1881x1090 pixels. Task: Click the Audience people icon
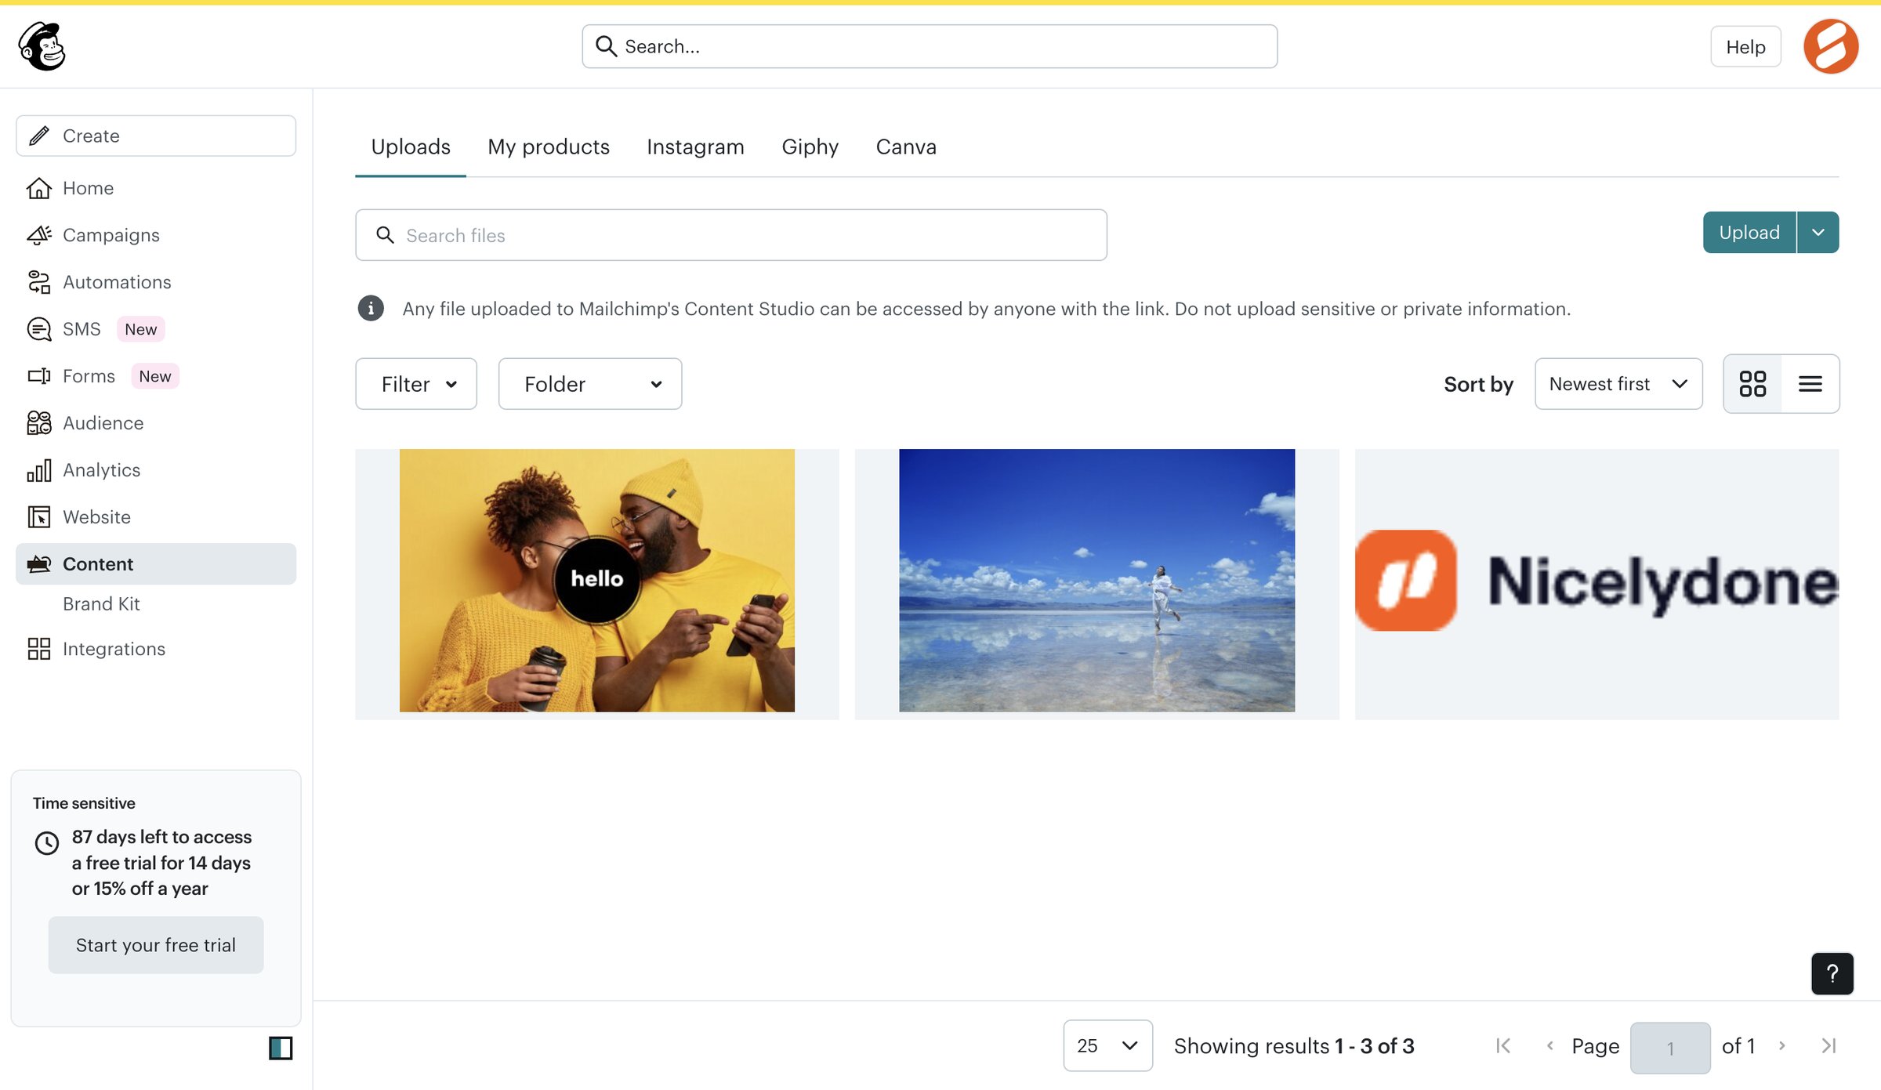pos(38,423)
